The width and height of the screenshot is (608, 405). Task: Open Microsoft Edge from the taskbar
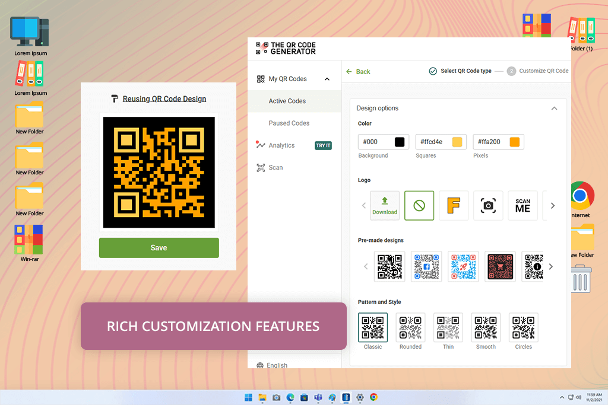click(x=290, y=397)
